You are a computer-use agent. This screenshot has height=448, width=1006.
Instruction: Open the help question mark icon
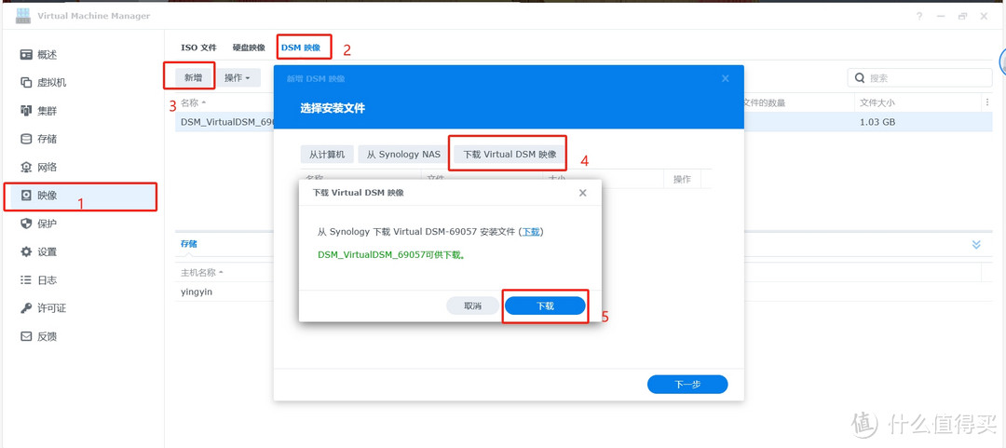coord(919,16)
